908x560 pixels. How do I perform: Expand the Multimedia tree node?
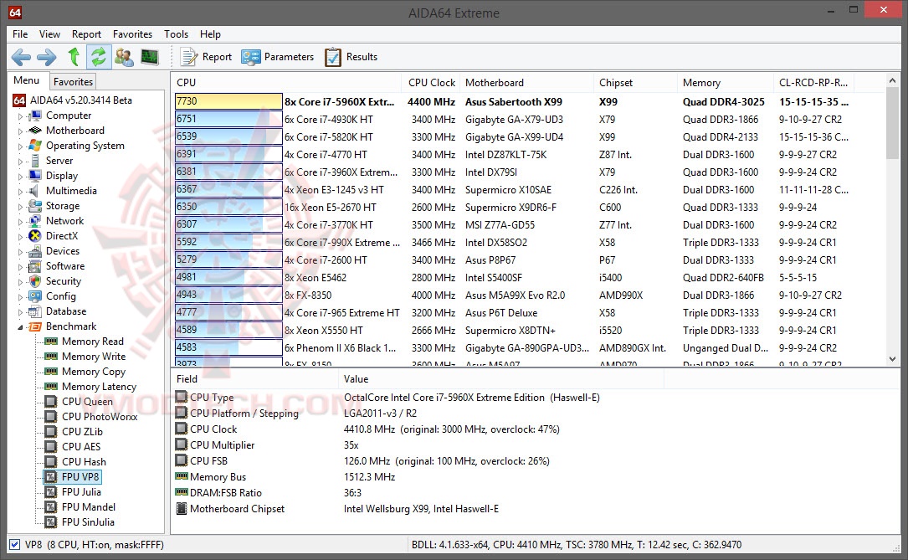(20, 192)
